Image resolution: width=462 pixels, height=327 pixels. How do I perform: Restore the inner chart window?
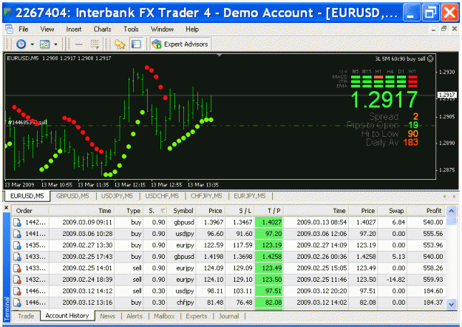coord(444,29)
